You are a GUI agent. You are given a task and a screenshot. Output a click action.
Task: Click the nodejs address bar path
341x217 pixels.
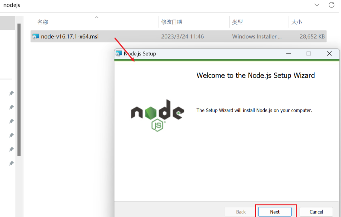pyautogui.click(x=12, y=5)
